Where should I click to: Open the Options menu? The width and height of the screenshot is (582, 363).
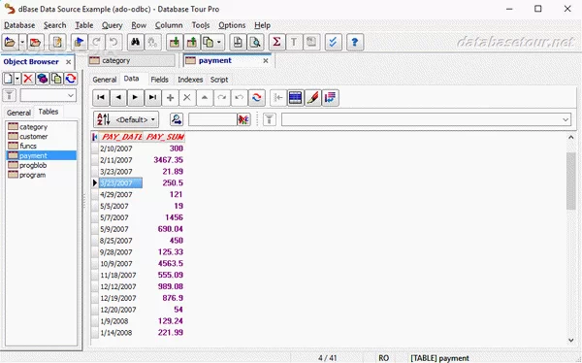coord(232,25)
